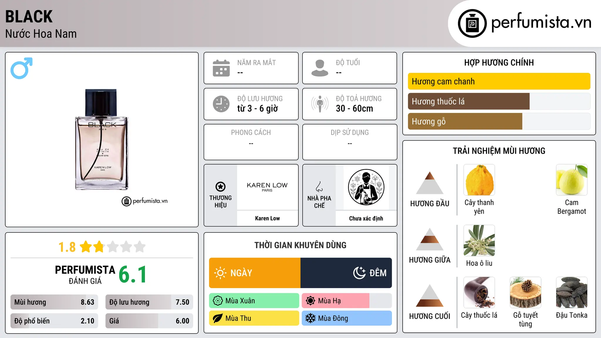Click the Giá 6.00 score bar

click(x=149, y=321)
